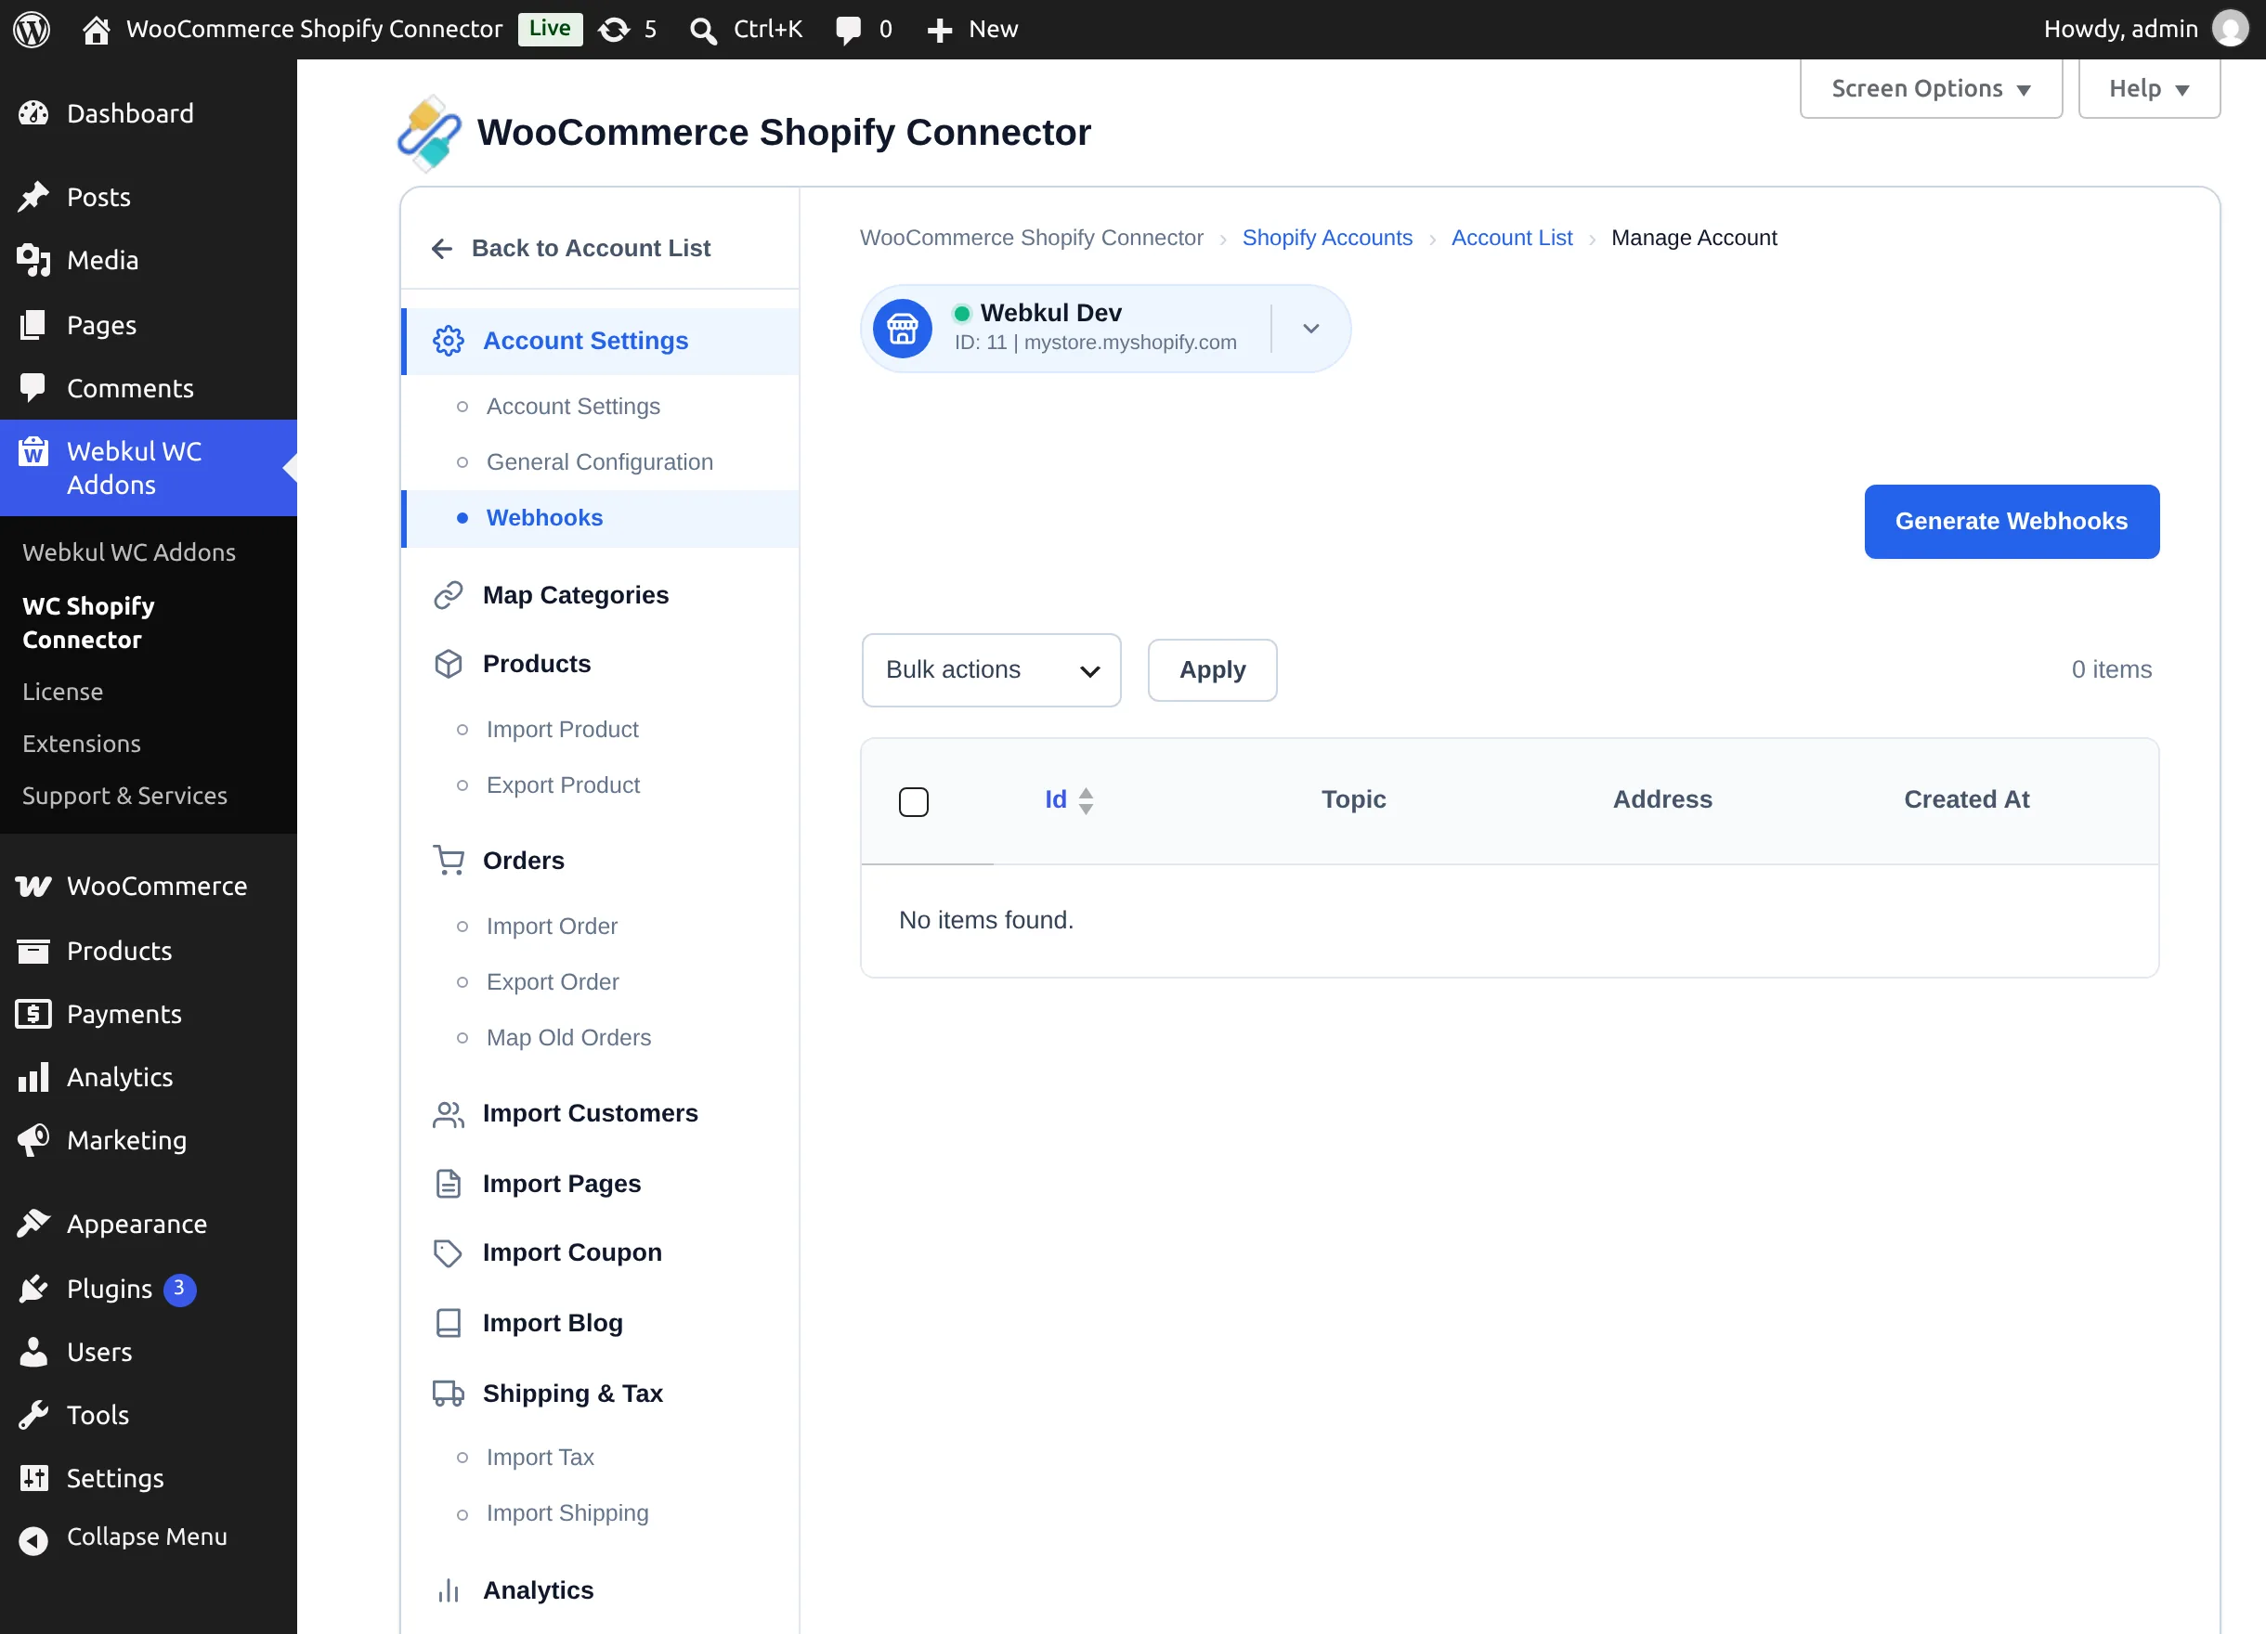Expand Screen Options panel
Viewport: 2266px width, 1634px height.
point(1931,89)
